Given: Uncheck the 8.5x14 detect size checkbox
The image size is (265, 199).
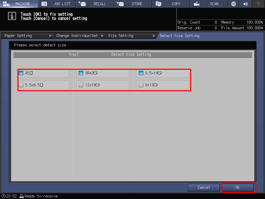Looking at the screenshot, I should coord(141,73).
